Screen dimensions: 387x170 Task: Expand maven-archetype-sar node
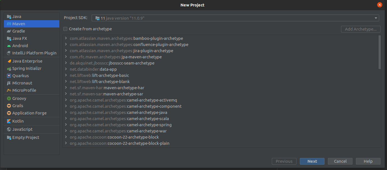click(x=66, y=94)
